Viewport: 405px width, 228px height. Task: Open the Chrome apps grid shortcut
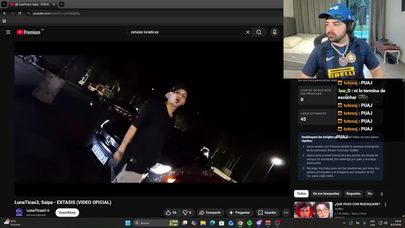[x=4, y=21]
